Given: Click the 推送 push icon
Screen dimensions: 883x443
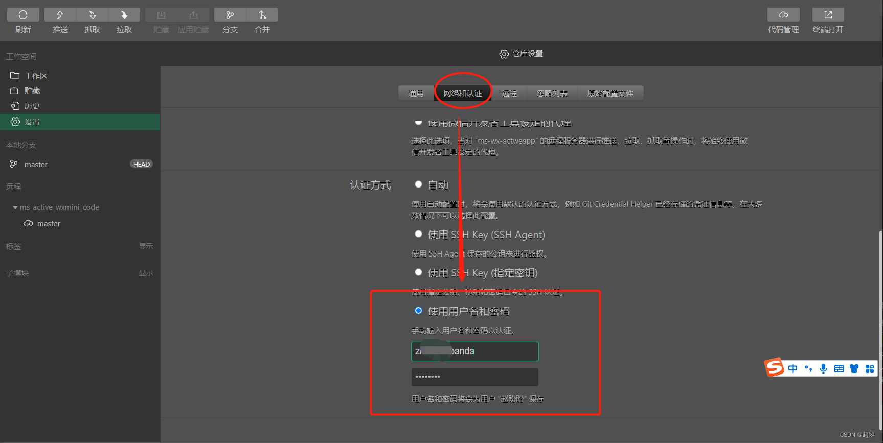Looking at the screenshot, I should coord(60,15).
